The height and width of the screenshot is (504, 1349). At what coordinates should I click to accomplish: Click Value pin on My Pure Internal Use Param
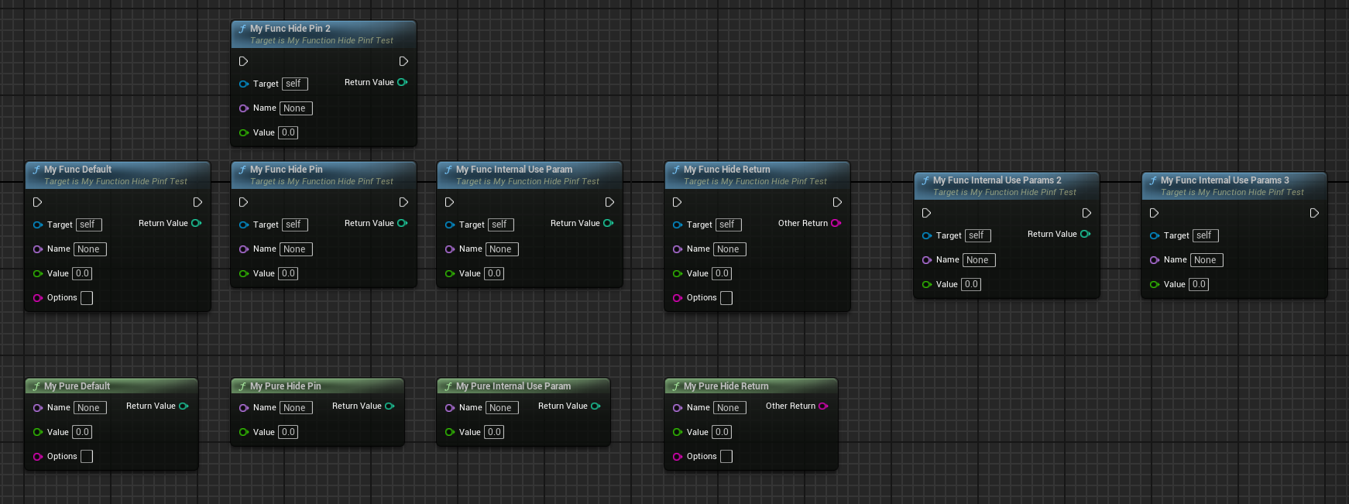450,432
